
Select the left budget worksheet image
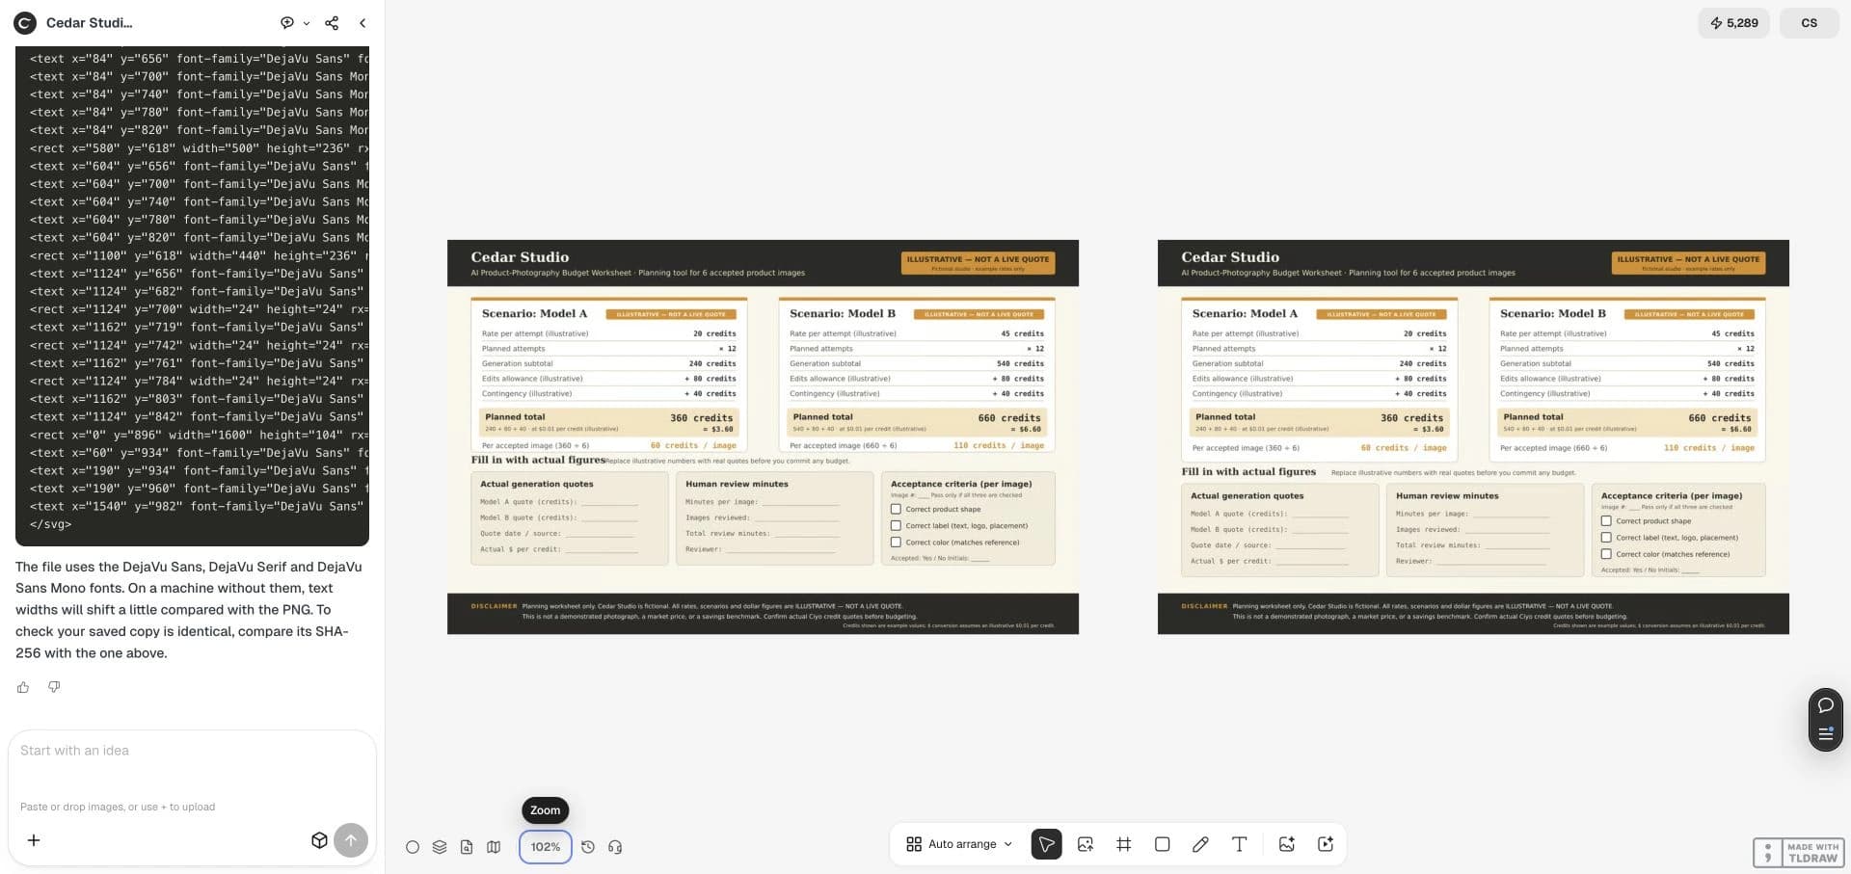click(763, 437)
